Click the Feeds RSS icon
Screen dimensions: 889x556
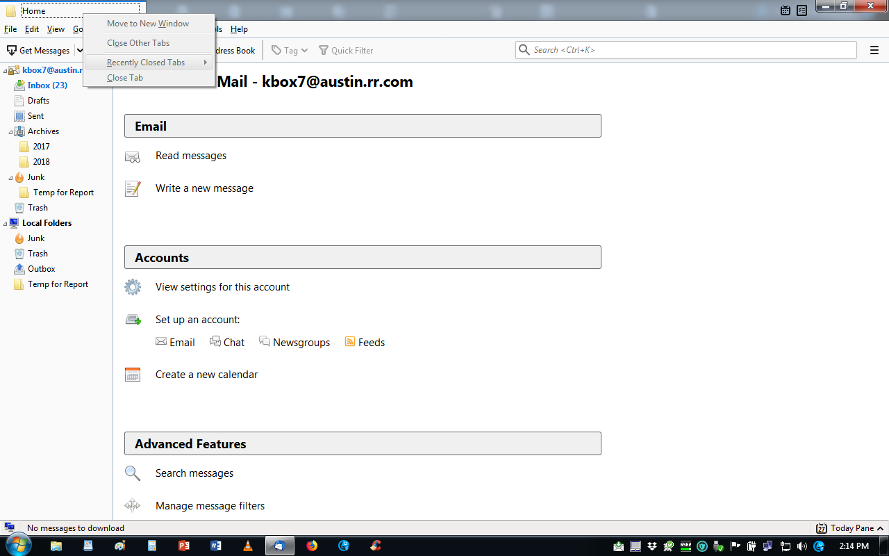(350, 342)
